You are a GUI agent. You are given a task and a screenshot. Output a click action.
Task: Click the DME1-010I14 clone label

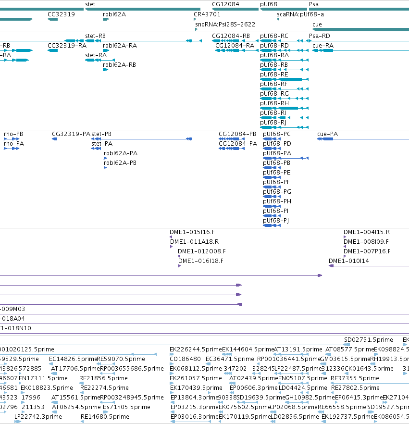(349, 261)
